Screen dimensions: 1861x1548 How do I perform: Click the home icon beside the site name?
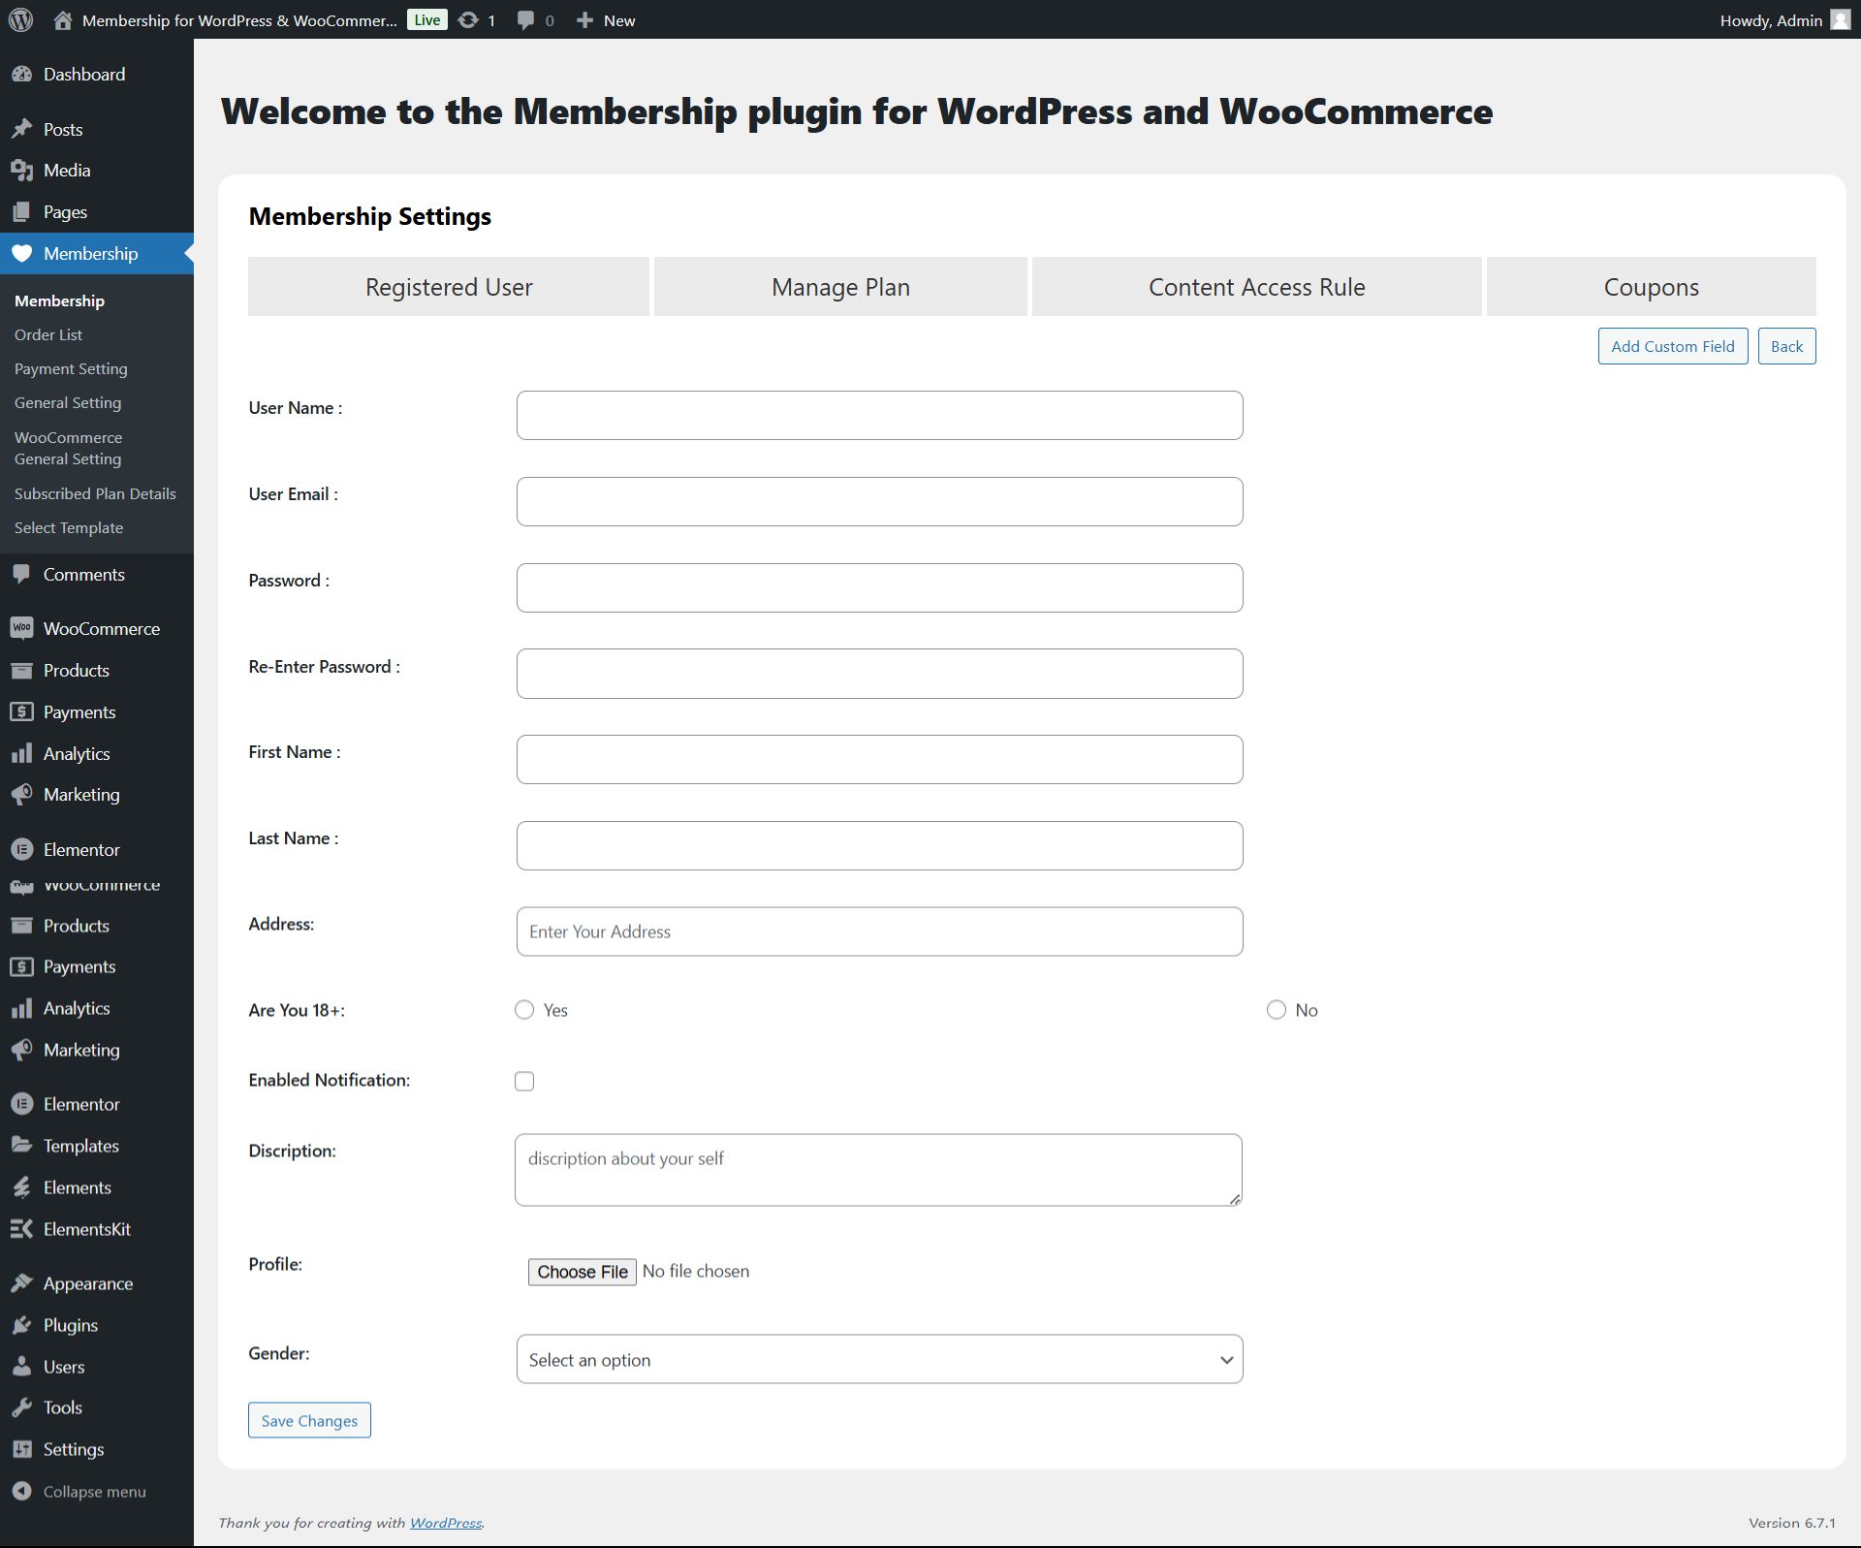pos(63,19)
